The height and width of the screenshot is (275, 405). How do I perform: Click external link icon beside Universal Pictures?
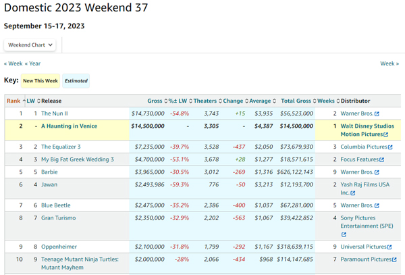point(389,247)
